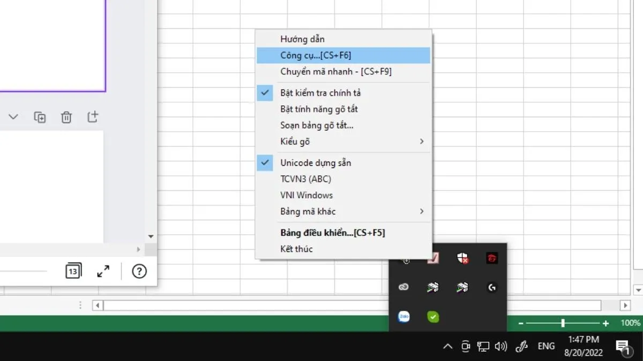The width and height of the screenshot is (643, 361).
Task: Click the Excel zoom slider handle
Action: tap(563, 323)
